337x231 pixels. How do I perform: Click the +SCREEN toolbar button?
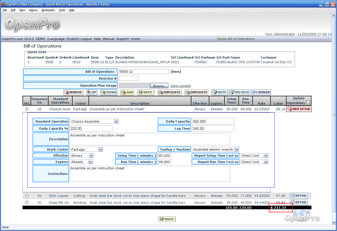[x=261, y=93]
